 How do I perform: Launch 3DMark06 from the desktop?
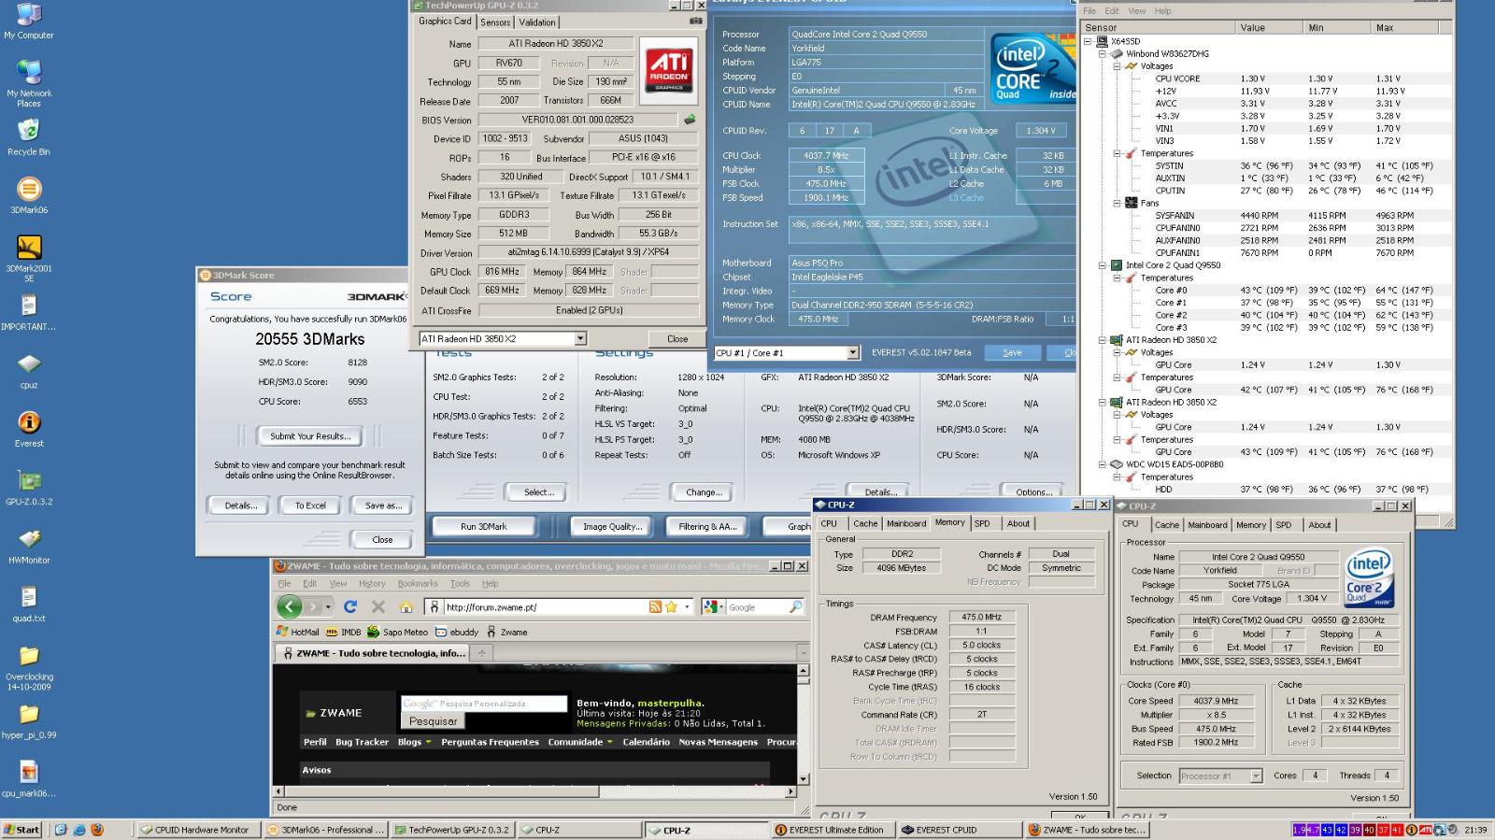click(x=29, y=195)
